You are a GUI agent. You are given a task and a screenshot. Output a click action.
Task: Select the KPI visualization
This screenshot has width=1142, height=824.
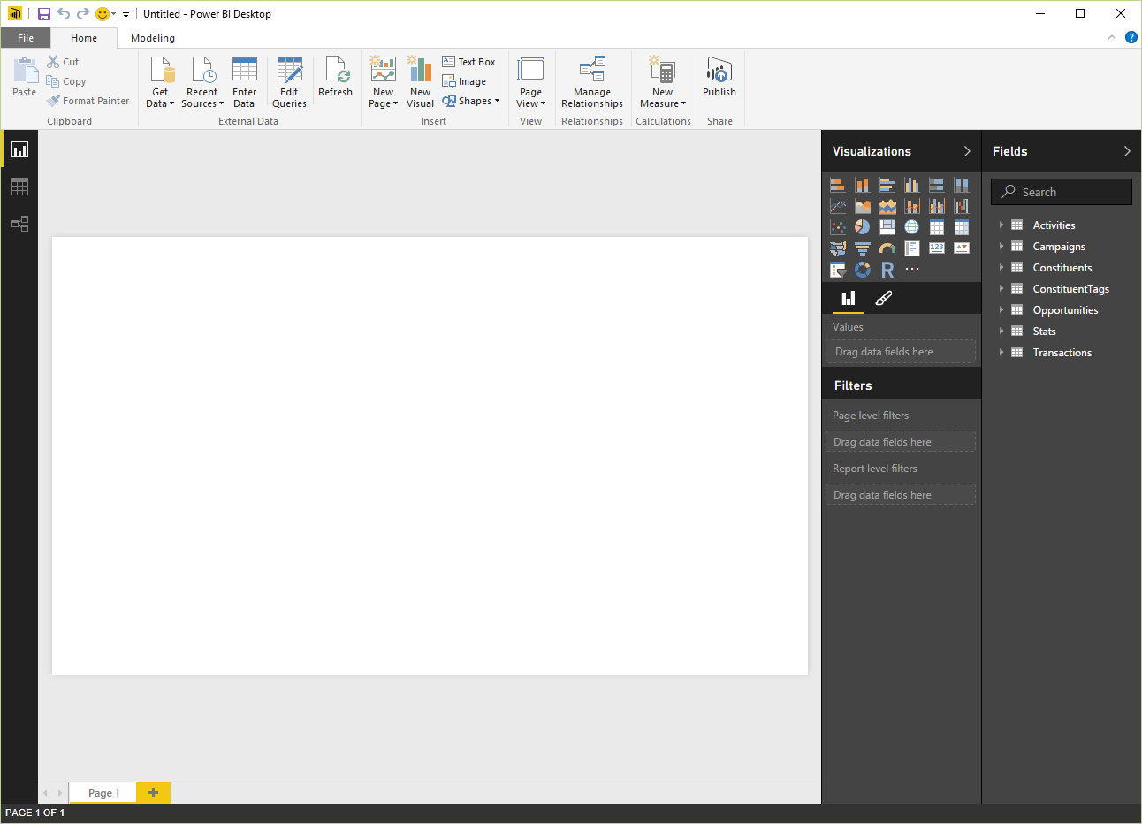[962, 248]
